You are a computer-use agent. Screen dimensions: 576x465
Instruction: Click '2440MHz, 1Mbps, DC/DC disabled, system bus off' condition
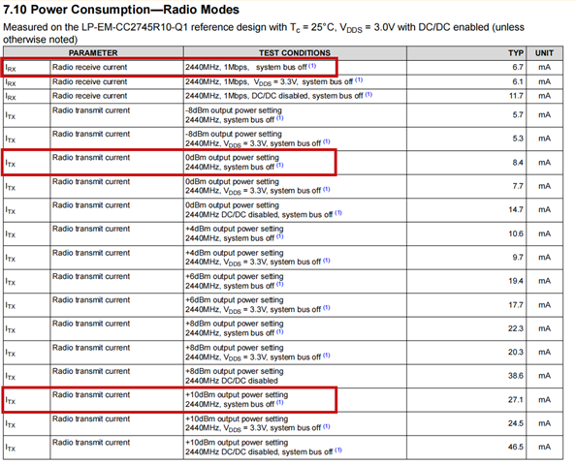click(274, 96)
